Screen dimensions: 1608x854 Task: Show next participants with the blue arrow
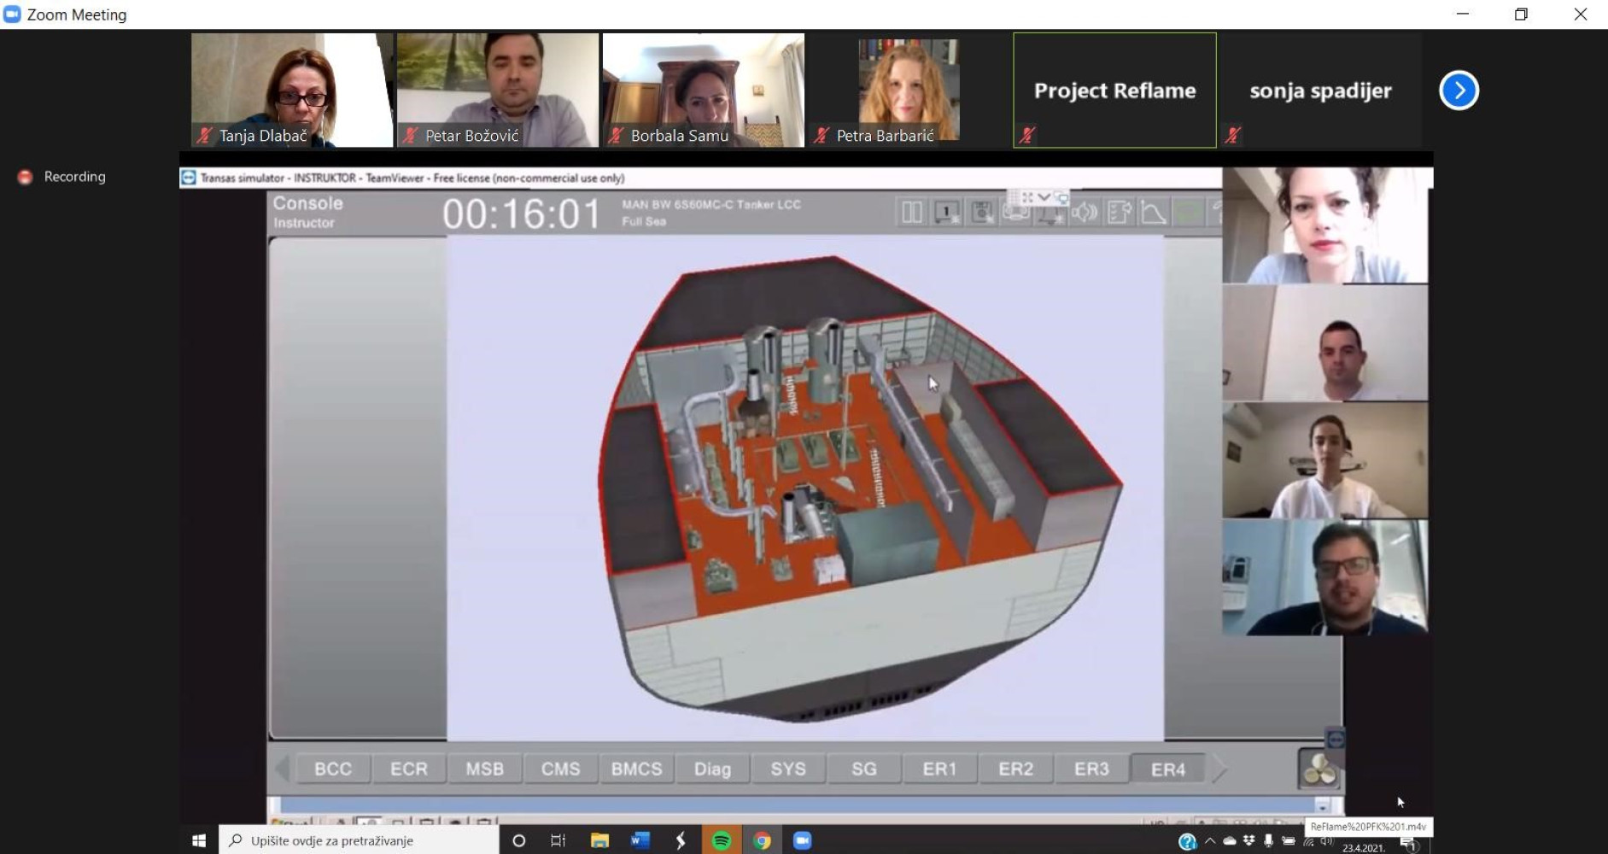point(1459,91)
